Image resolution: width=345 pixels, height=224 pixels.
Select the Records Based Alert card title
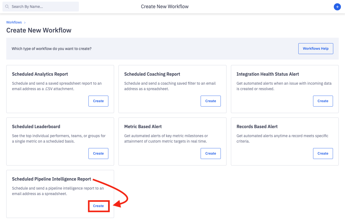click(257, 126)
